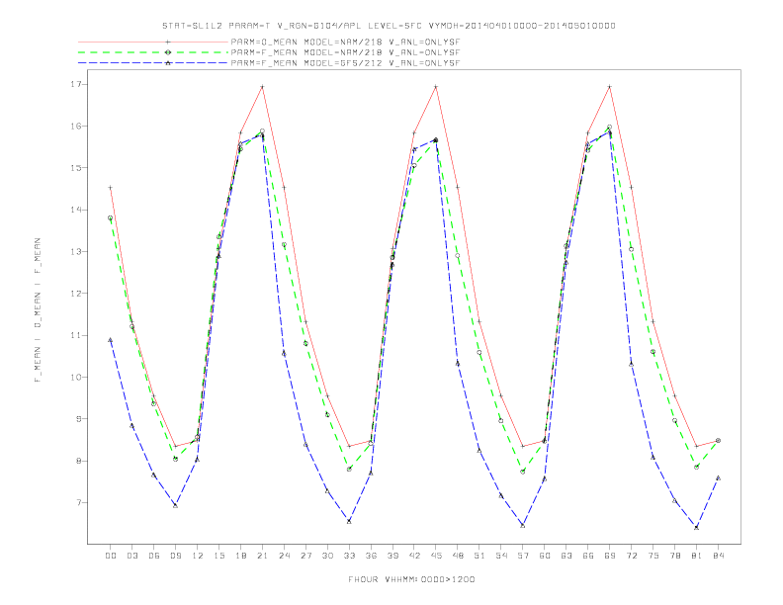This screenshot has height=605, width=783.
Task: Click the x-axis forecast hour label 30
Action: pyautogui.click(x=327, y=556)
